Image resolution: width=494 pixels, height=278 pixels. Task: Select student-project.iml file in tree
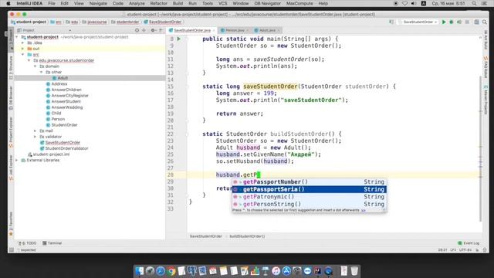click(x=49, y=154)
